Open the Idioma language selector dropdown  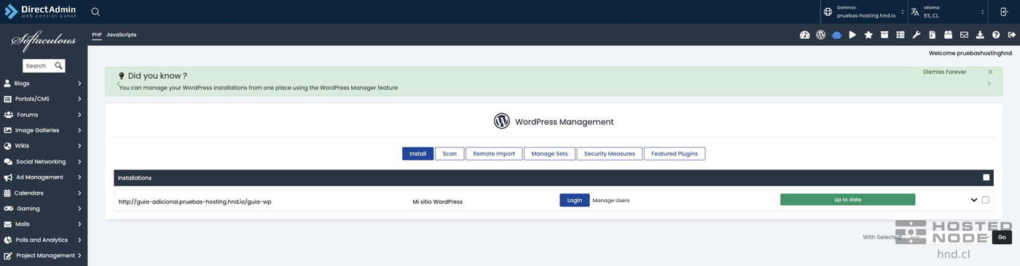point(949,12)
